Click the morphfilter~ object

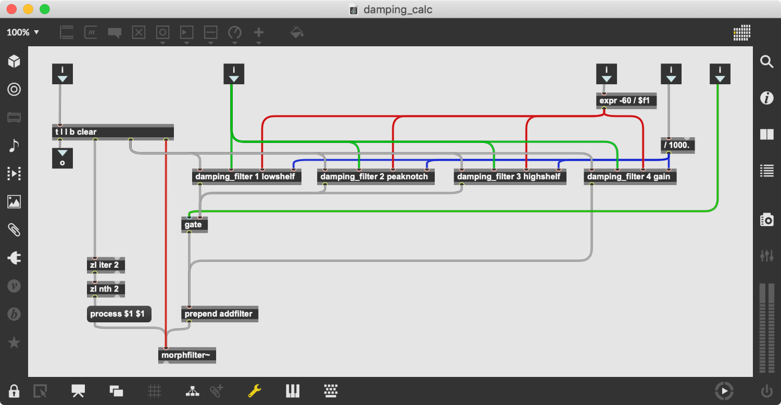click(x=187, y=356)
